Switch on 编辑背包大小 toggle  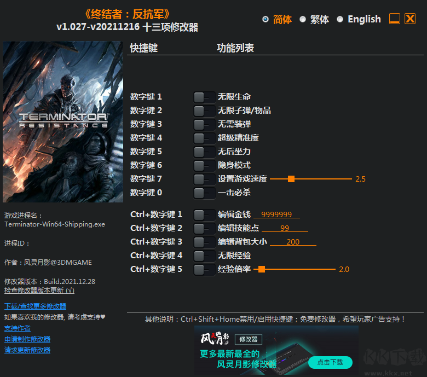coord(204,242)
